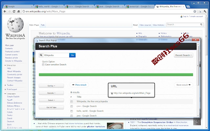Open the wrench settings menu
The width and height of the screenshot is (210, 131).
tap(205, 11)
